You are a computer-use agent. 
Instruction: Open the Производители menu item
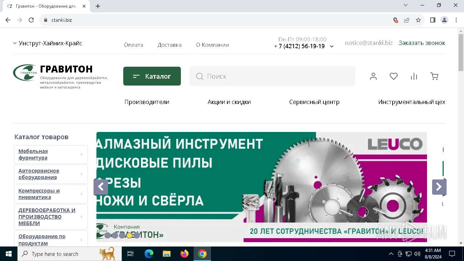click(147, 102)
